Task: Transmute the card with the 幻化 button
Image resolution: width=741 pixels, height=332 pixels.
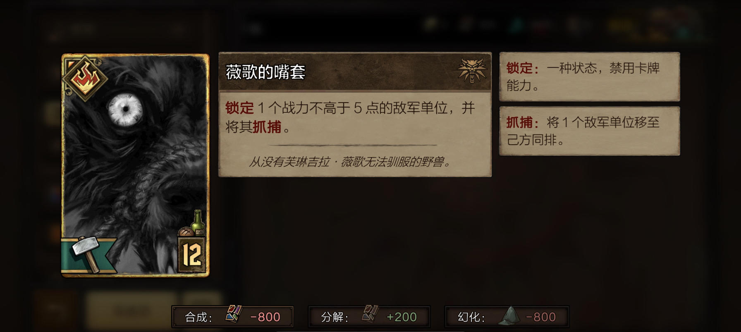Action: click(507, 317)
